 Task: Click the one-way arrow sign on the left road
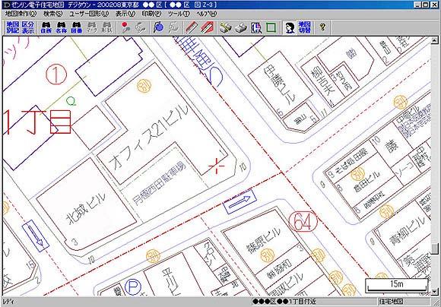(36, 236)
